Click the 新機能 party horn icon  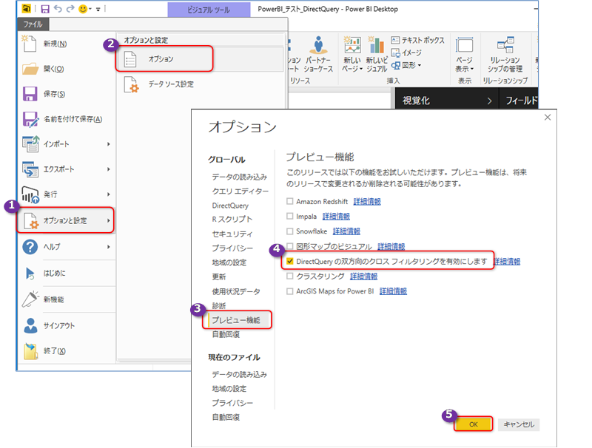(30, 299)
